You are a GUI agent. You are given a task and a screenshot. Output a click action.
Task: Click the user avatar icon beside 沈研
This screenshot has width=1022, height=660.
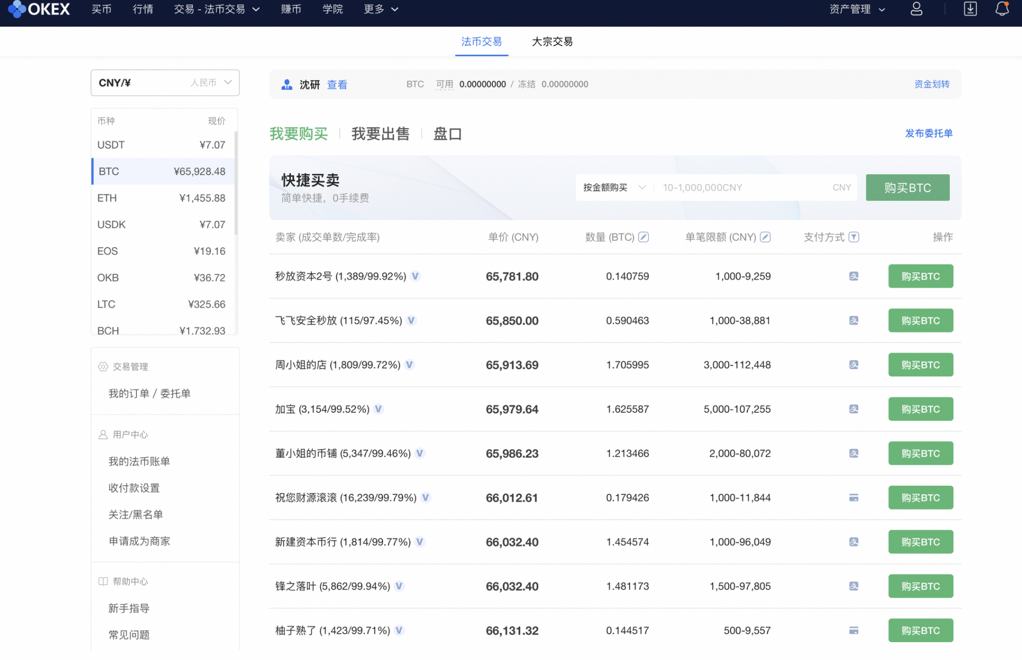[287, 84]
